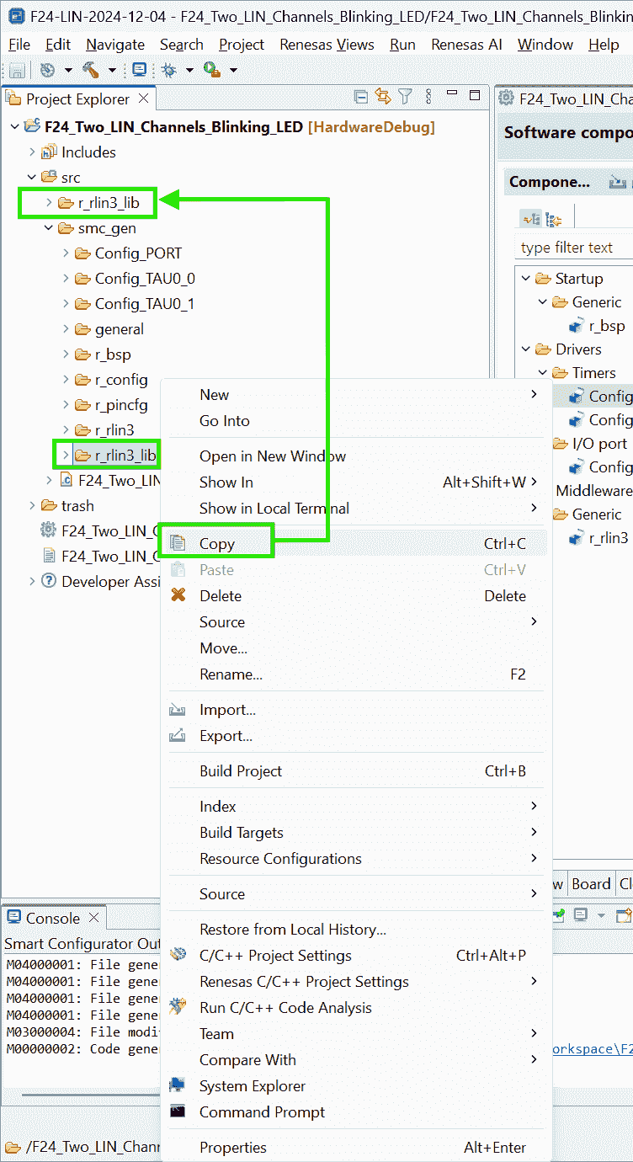Click the Save disk icon in toolbar
633x1162 pixels.
pyautogui.click(x=17, y=71)
